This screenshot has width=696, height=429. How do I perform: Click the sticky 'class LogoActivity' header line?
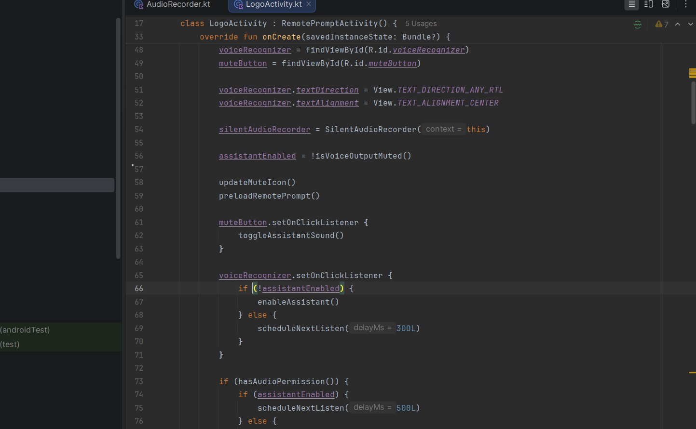point(288,24)
